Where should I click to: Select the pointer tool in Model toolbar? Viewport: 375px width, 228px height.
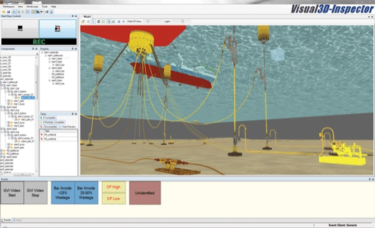pyautogui.click(x=93, y=21)
